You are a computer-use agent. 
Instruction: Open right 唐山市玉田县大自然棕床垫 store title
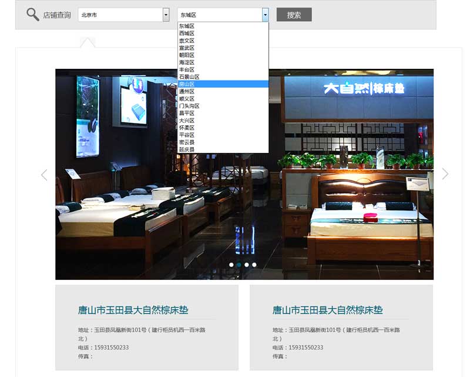point(328,310)
